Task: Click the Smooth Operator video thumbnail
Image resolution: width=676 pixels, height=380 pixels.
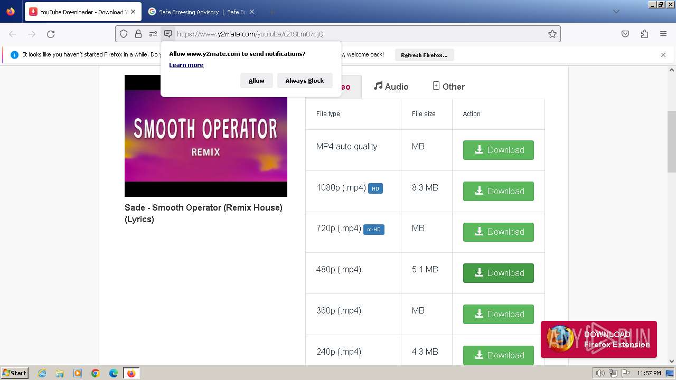Action: tap(206, 136)
